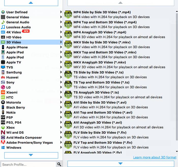
Task: Click the General Video film icon
Action: pos(3,17)
